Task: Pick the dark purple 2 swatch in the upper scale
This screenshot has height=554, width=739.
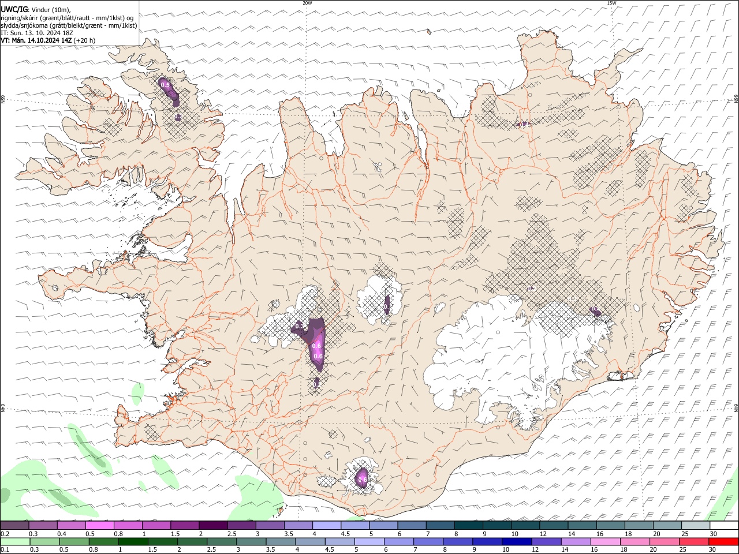Action: 212,526
